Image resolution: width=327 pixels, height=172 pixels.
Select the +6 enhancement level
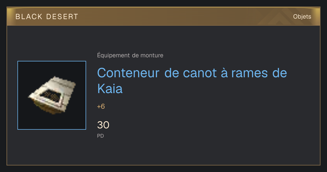pos(101,106)
